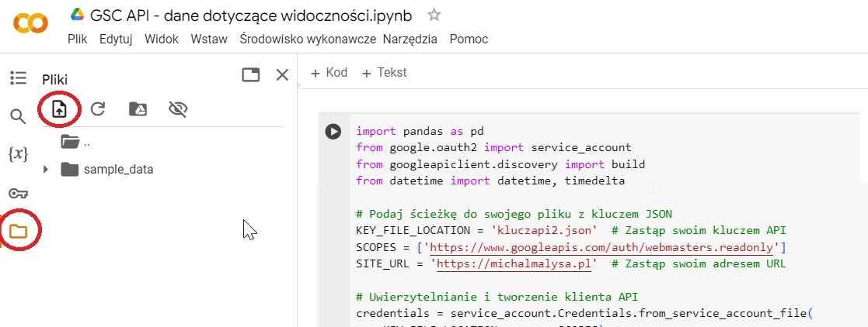
Task: Click the 'credentials = service_account' code line
Action: (584, 313)
